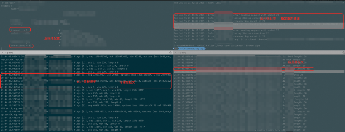345x132 pixels.
Task: Click RADIUS line 21:44:12.300402 length 211
Action: point(242,90)
